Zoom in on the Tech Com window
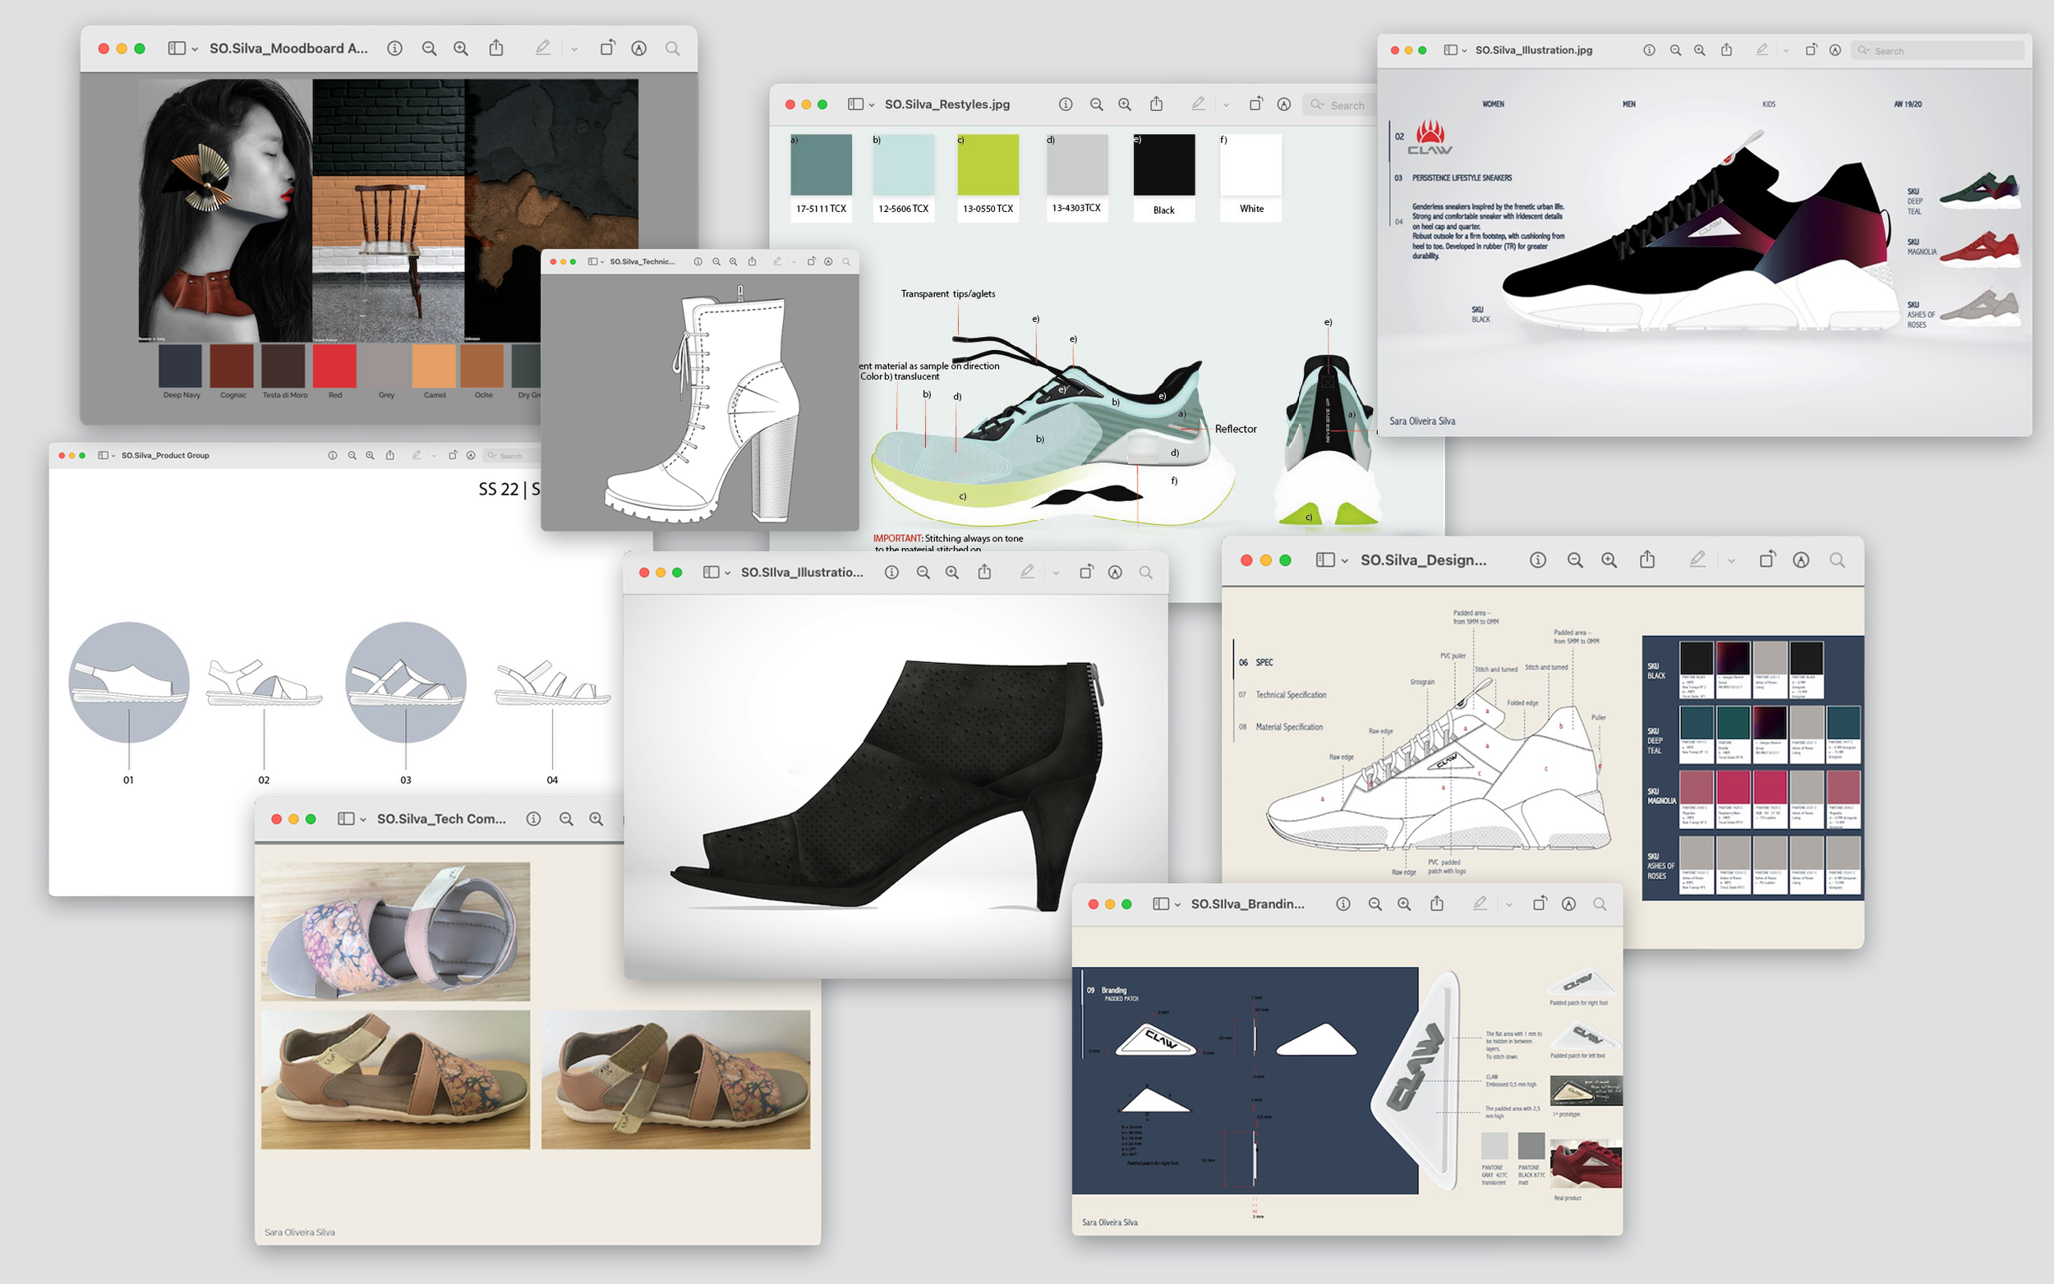 596,820
